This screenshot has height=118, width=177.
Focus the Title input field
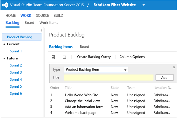tap(108, 78)
